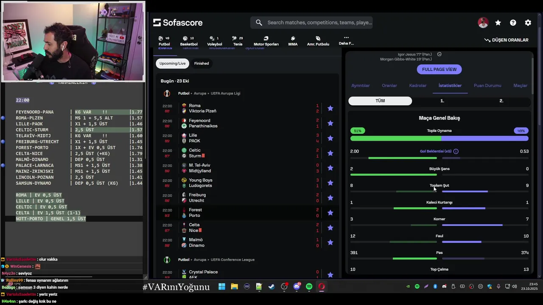Open the user profile avatar
The width and height of the screenshot is (543, 305).
point(483,23)
